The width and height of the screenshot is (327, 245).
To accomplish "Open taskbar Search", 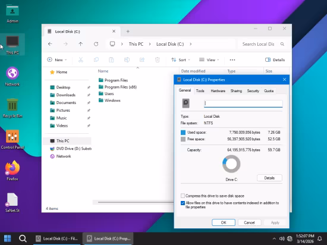I will pyautogui.click(x=23, y=238).
